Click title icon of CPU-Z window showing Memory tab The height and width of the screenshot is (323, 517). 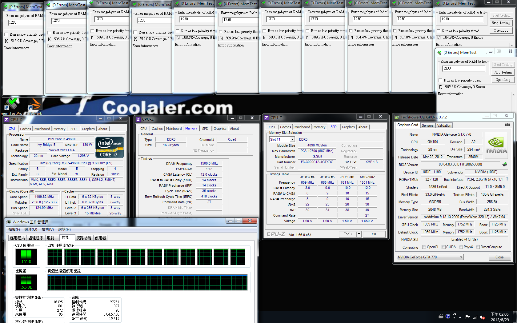[x=138, y=119]
